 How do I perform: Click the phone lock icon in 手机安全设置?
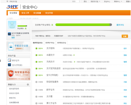pos(11,46)
